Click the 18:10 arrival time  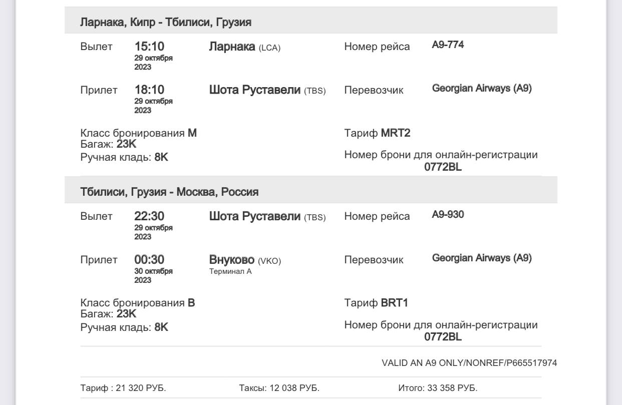pos(149,90)
